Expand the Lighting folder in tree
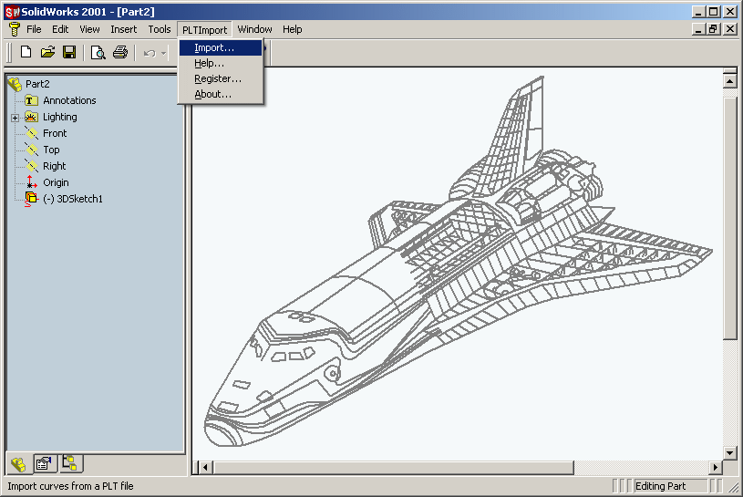The height and width of the screenshot is (497, 743). [x=15, y=118]
